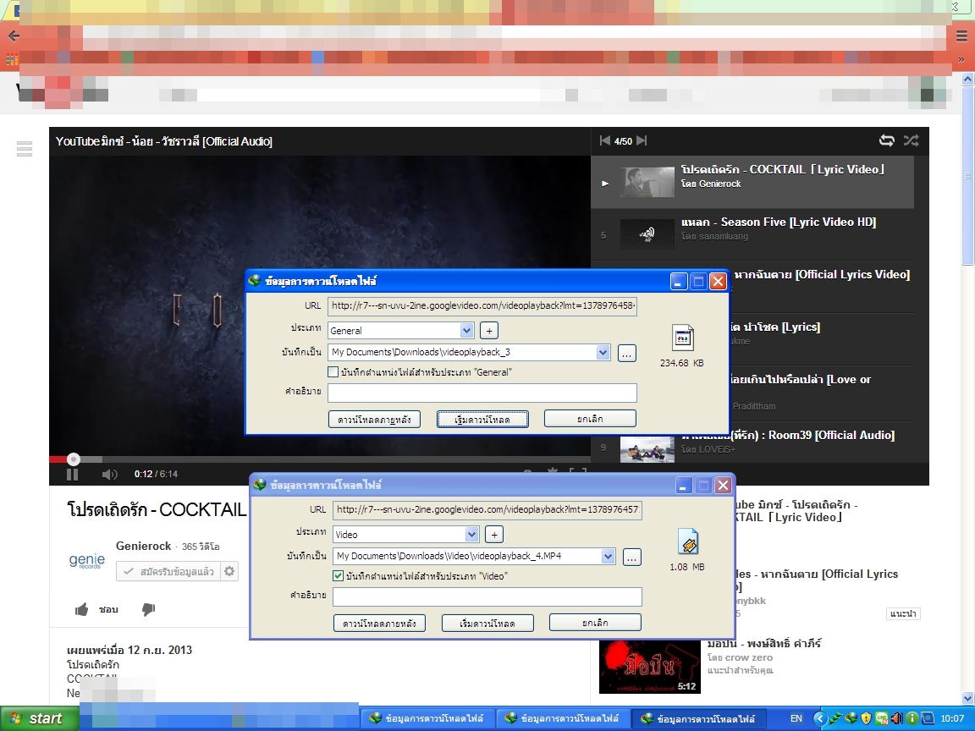
Task: Click เริ่มดาวน์โหลด in lower dialog
Action: click(x=487, y=624)
